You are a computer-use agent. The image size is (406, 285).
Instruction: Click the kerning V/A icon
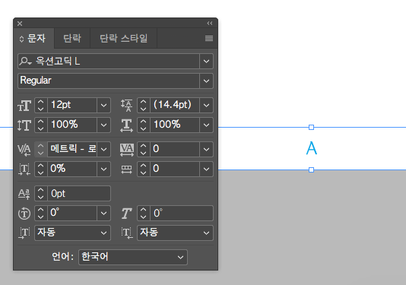[x=24, y=150]
